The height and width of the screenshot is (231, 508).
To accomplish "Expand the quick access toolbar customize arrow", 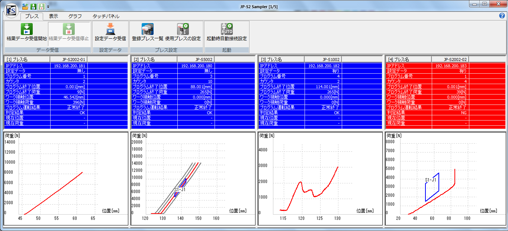I will (48, 7).
